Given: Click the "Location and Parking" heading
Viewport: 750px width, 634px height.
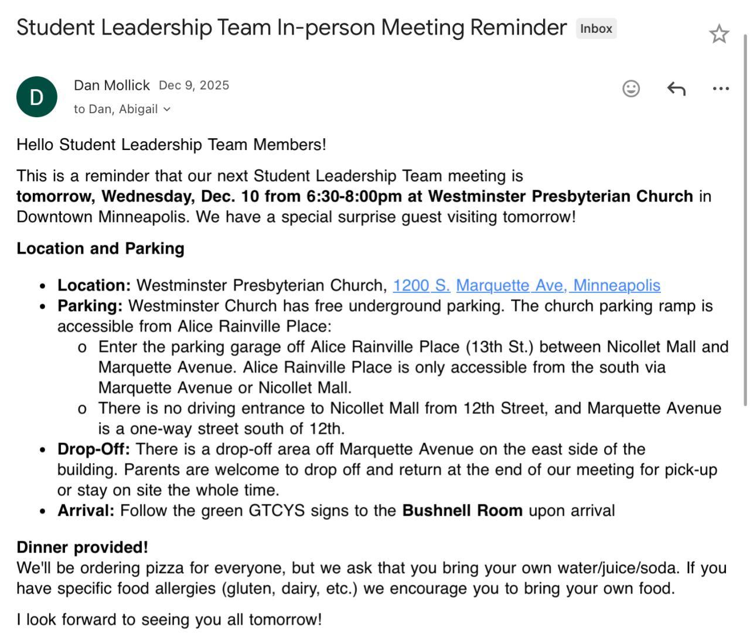Looking at the screenshot, I should (x=100, y=248).
